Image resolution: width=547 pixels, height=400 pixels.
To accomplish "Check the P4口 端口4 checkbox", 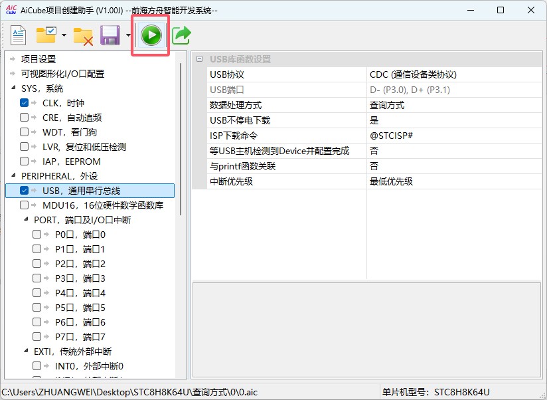I will (37, 293).
